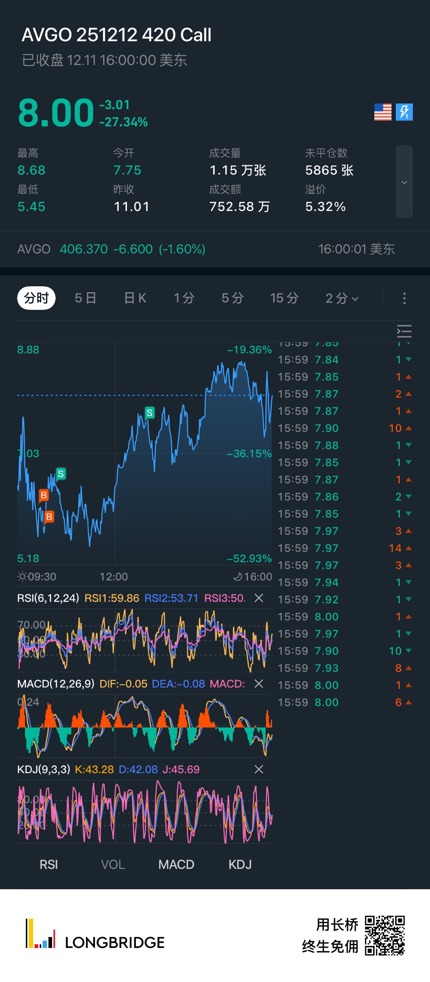Toggle the RSI indicator at bottom
This screenshot has height=982, width=430.
click(x=49, y=864)
